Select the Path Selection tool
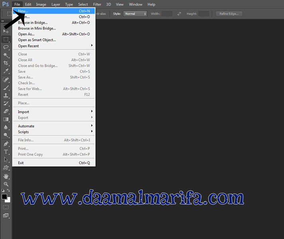Viewport: 284px width, 239px height. (x=6, y=160)
